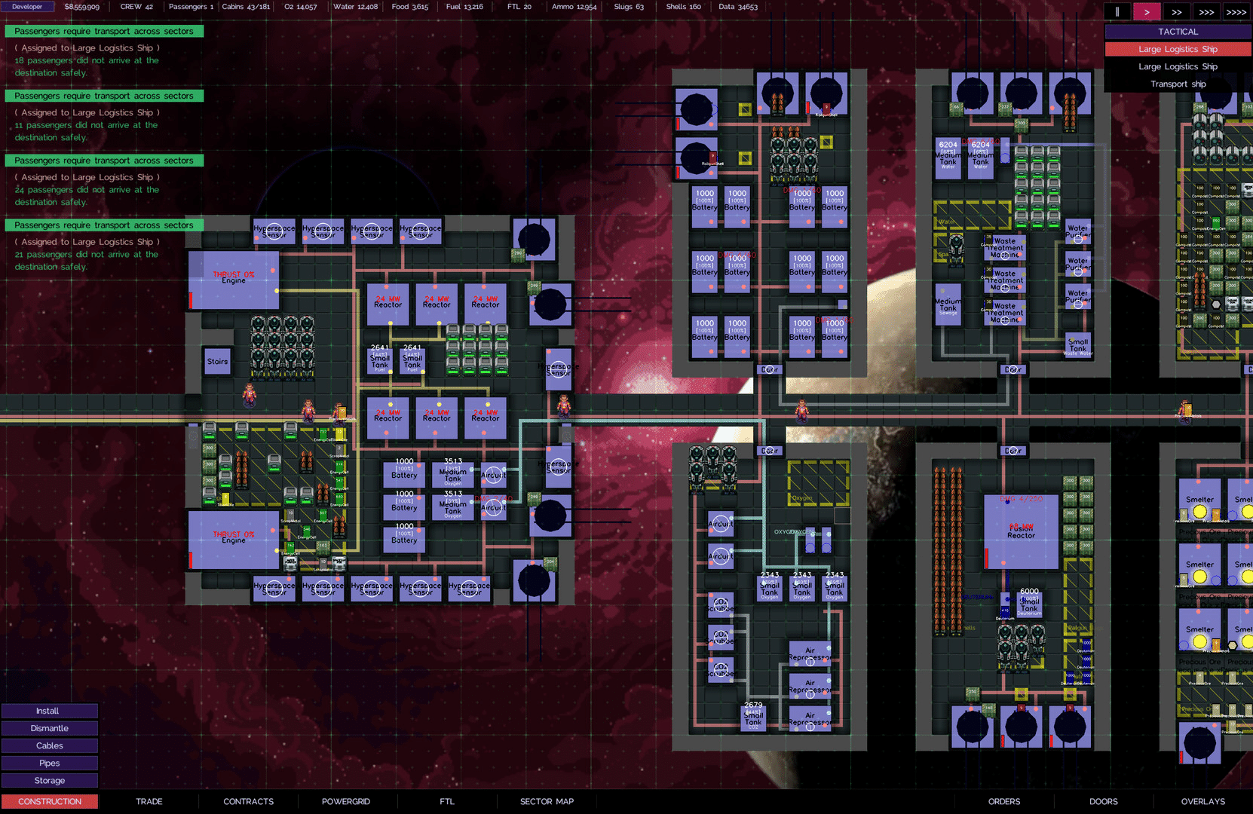Click the Water 12408 resource readout
The width and height of the screenshot is (1253, 814).
click(355, 7)
